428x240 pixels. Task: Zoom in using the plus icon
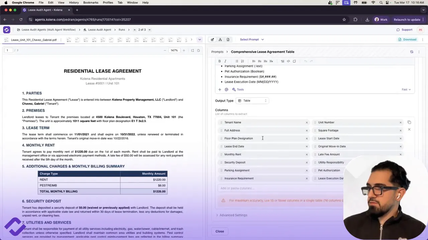184,50
